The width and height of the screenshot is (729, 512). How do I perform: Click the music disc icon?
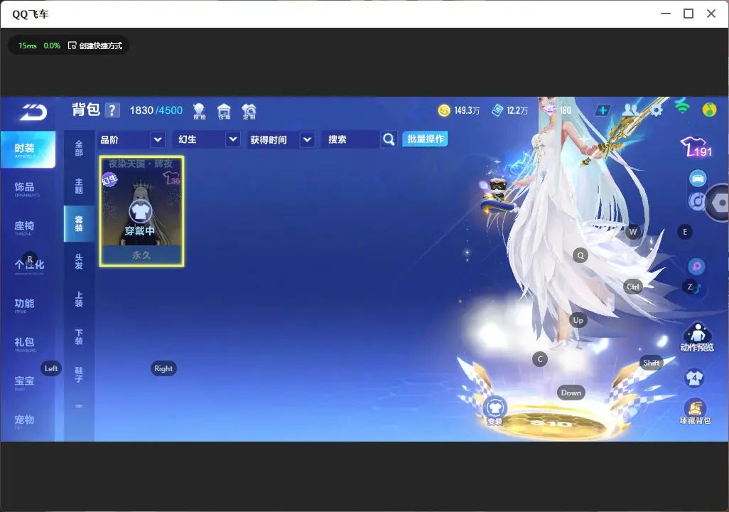point(696,201)
